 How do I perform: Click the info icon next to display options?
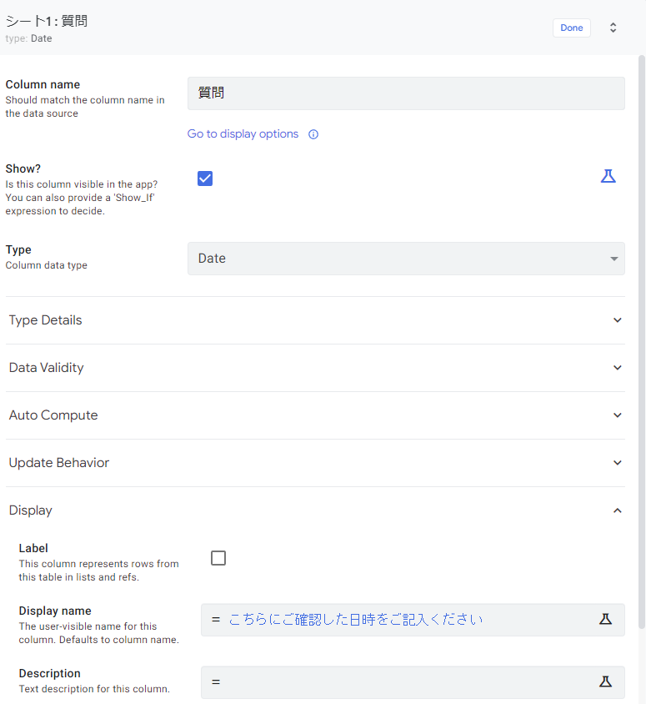point(313,133)
